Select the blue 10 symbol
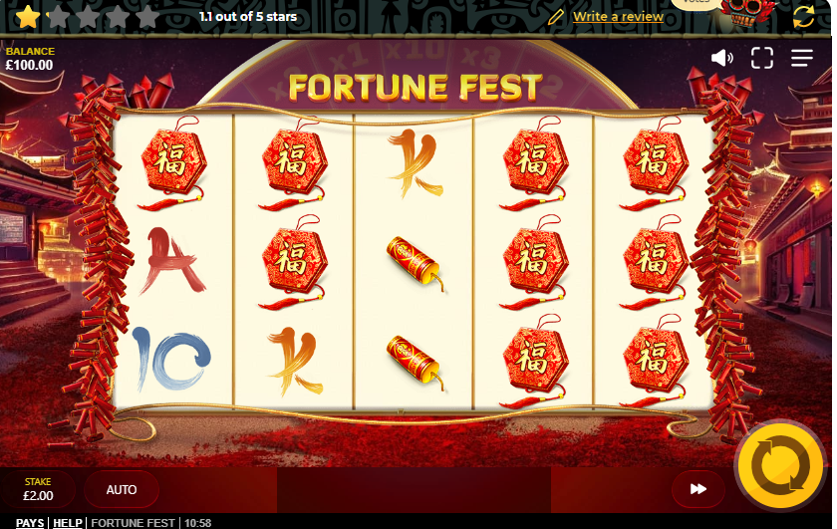 click(171, 358)
